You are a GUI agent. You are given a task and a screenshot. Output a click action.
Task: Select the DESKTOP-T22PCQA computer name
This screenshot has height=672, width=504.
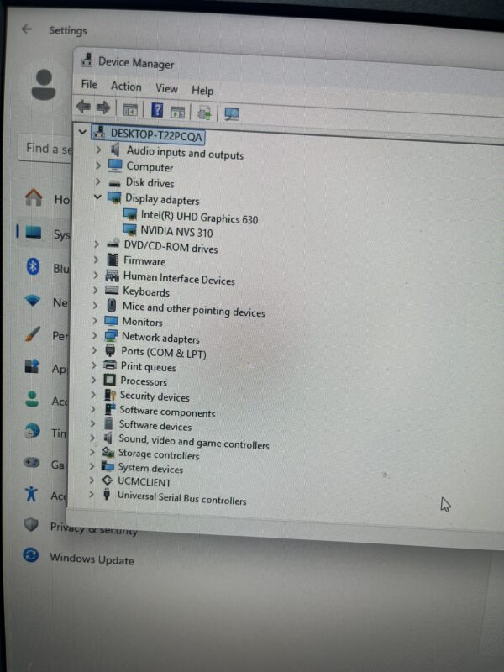(x=156, y=135)
